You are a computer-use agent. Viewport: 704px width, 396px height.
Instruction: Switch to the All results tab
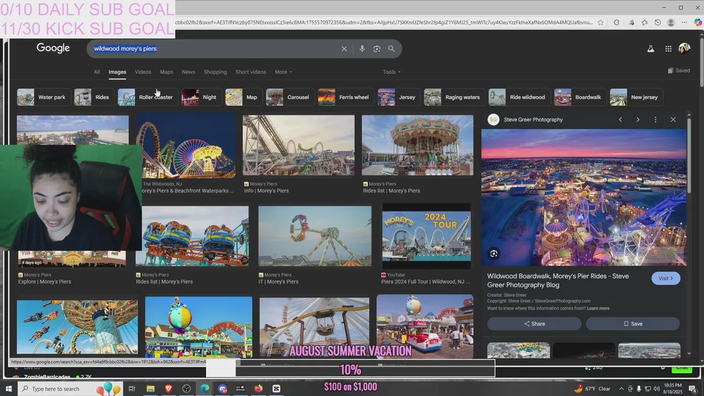point(97,72)
